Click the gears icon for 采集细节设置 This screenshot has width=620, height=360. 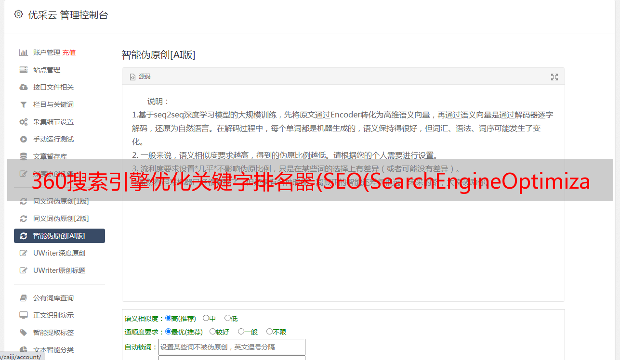pyautogui.click(x=23, y=122)
